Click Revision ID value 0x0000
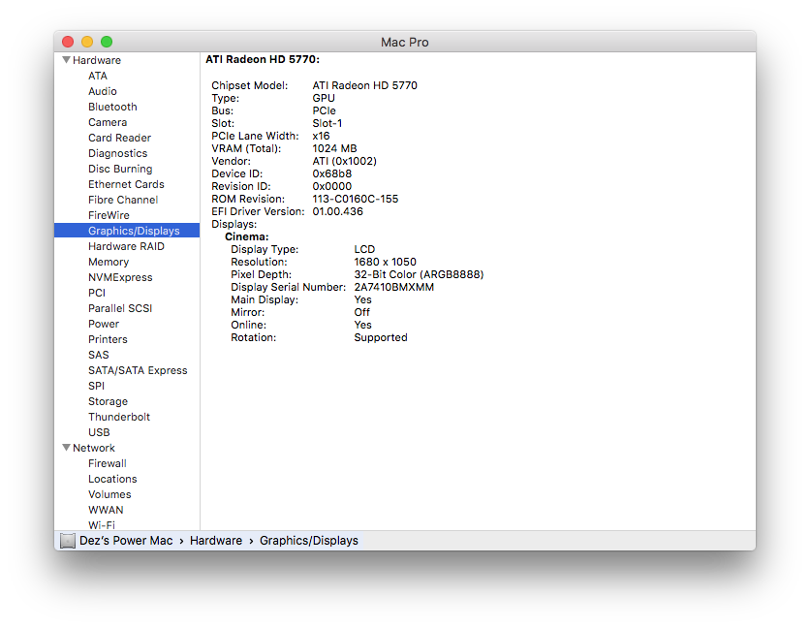 (331, 186)
